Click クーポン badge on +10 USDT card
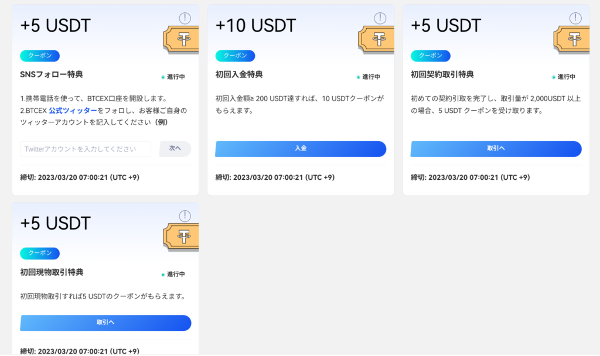This screenshot has width=600, height=356. pos(235,56)
